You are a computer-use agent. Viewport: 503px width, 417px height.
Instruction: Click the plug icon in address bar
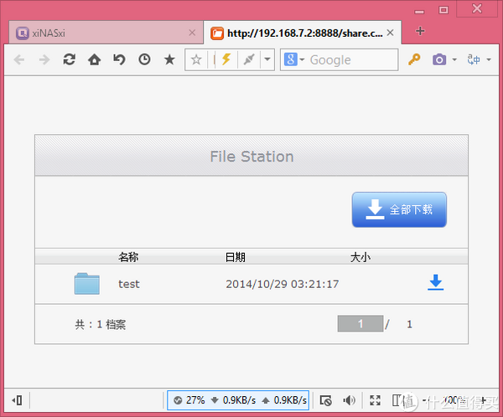click(x=249, y=59)
